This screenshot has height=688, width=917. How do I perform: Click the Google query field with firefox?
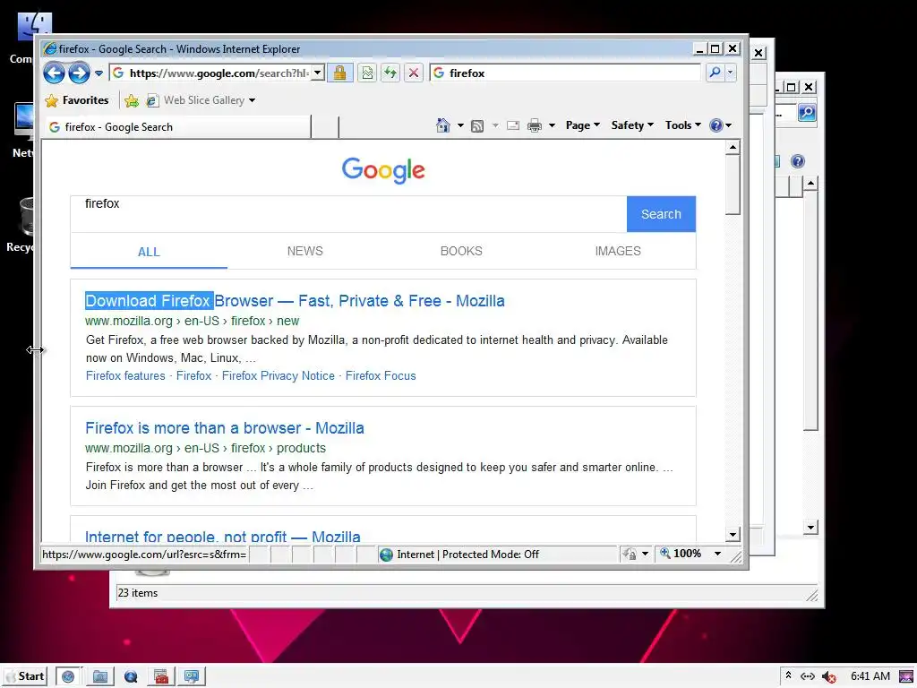click(348, 214)
